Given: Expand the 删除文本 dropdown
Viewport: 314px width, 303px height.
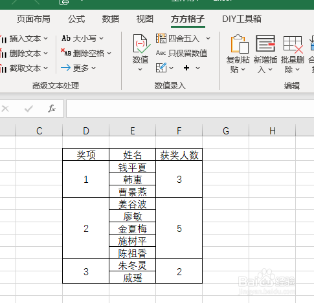Looking at the screenshot, I should click(x=45, y=53).
